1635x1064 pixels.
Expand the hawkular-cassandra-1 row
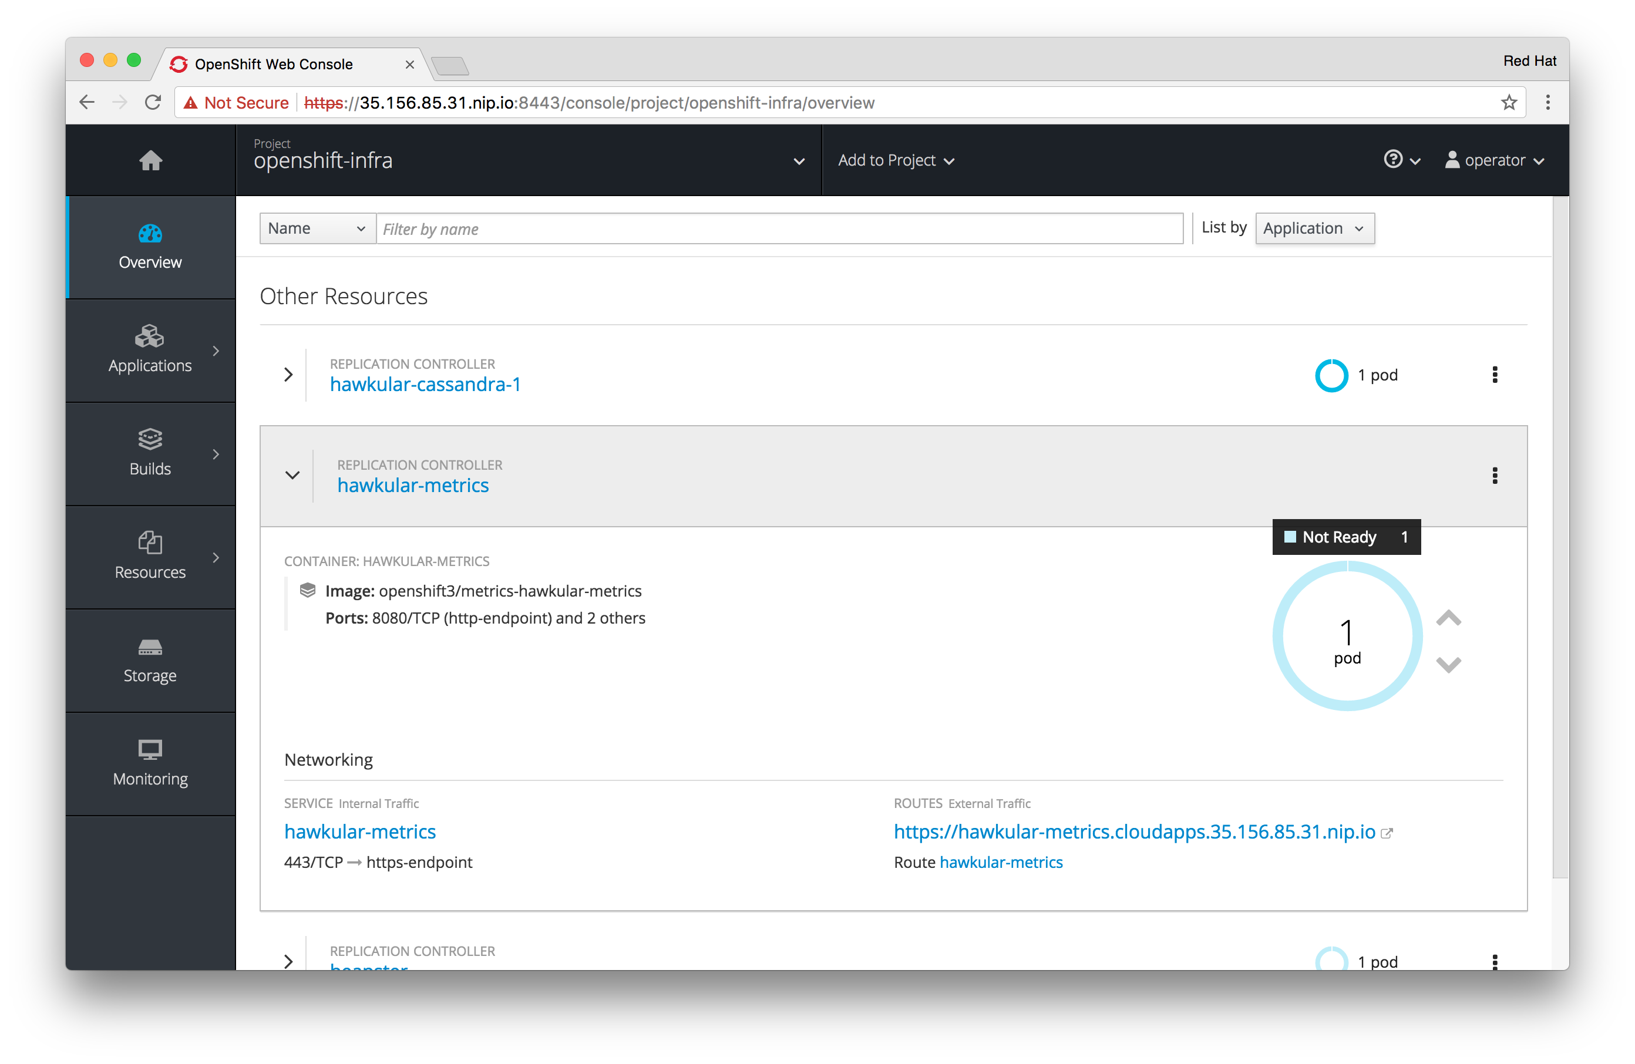(288, 375)
